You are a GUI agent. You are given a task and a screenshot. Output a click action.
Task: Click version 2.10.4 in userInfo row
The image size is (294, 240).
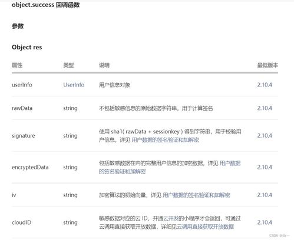[x=265, y=85]
